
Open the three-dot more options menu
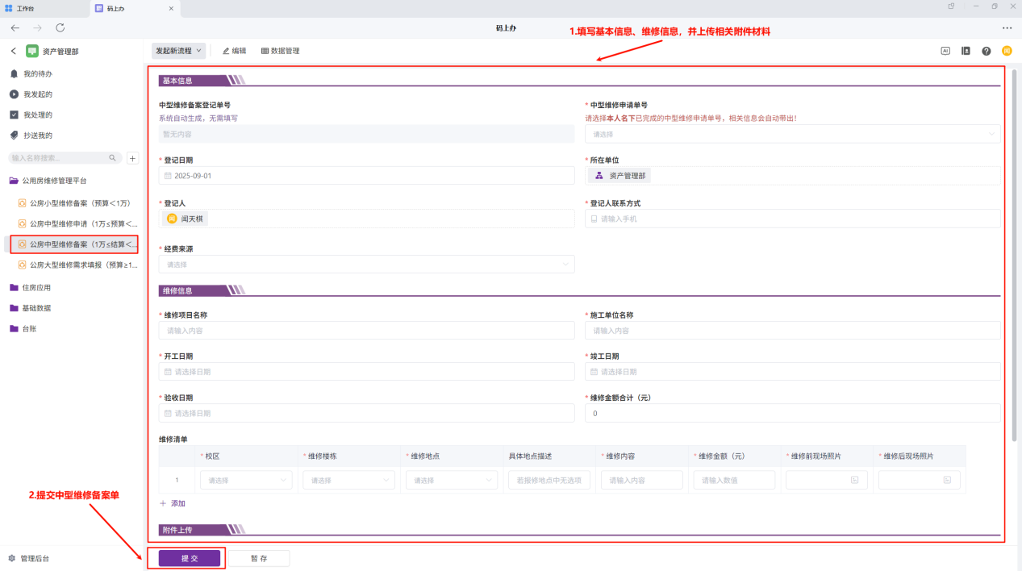coord(1007,28)
